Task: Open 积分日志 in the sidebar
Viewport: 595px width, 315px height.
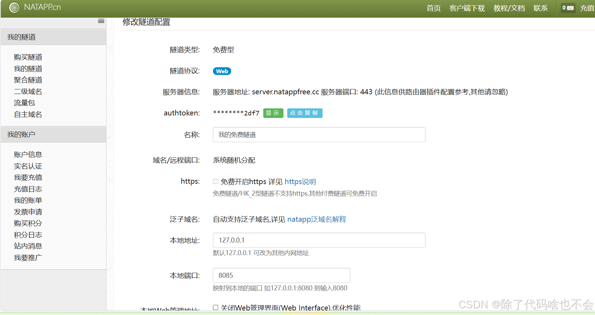Action: coord(28,235)
